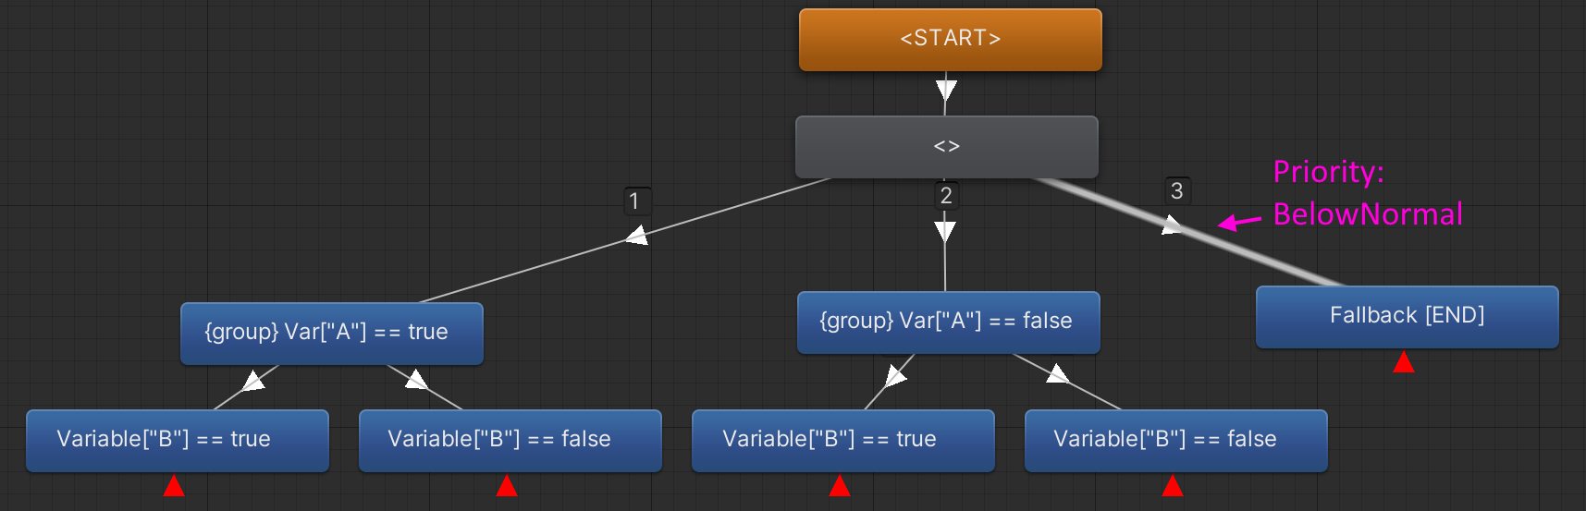The image size is (1586, 511).
Task: Click the arrow on the thick link to Fallback
Action: (1172, 225)
